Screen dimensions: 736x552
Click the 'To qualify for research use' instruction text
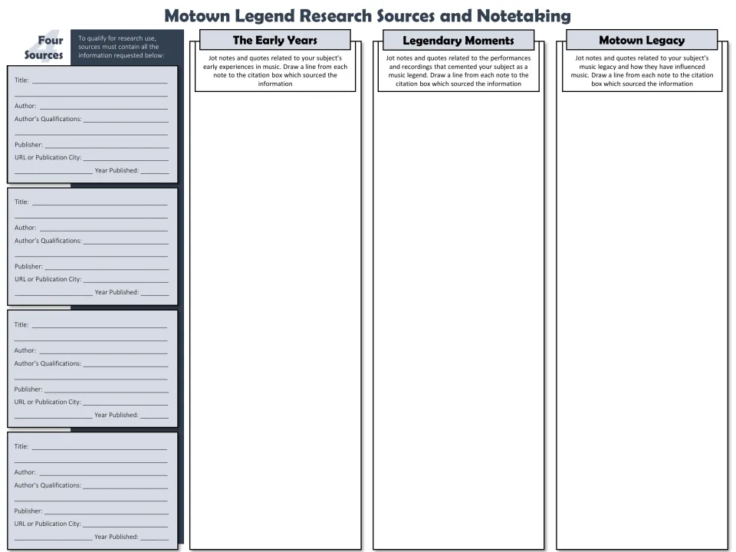click(x=121, y=47)
